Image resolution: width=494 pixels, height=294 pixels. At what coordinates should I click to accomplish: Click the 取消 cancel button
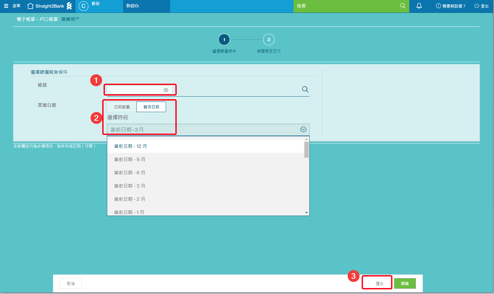click(71, 283)
